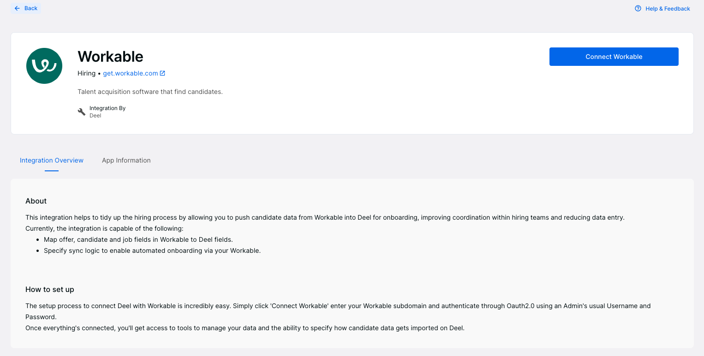This screenshot has height=356, width=704.
Task: Click the Workable title heading
Action: pyautogui.click(x=110, y=56)
